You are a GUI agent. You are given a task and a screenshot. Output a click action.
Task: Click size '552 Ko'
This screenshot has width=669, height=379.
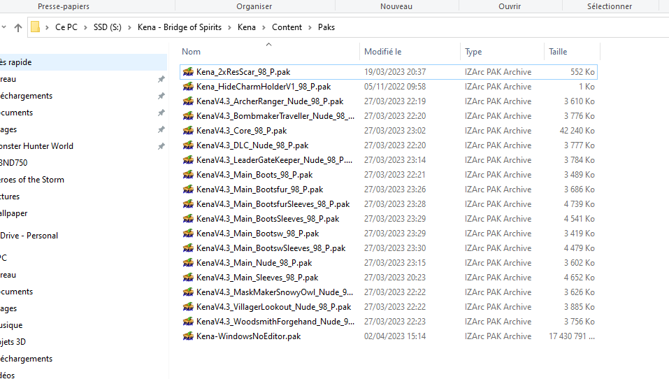582,72
